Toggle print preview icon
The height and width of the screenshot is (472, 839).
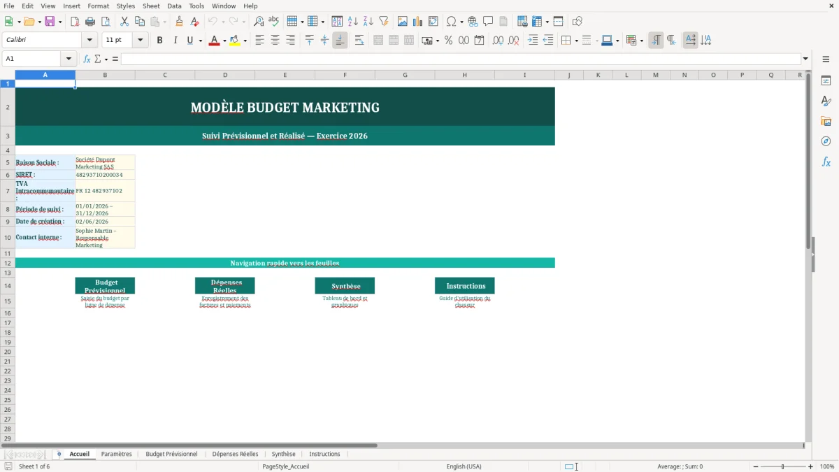[105, 22]
